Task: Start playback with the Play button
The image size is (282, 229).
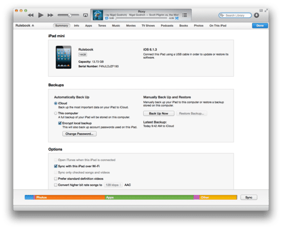Action: tap(41, 15)
